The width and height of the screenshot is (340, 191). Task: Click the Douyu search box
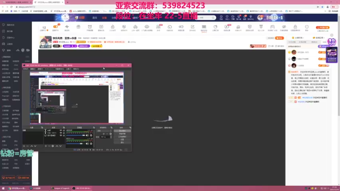click(205, 17)
